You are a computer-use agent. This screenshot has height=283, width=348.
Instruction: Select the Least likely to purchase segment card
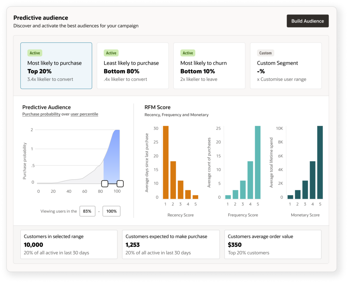click(133, 66)
